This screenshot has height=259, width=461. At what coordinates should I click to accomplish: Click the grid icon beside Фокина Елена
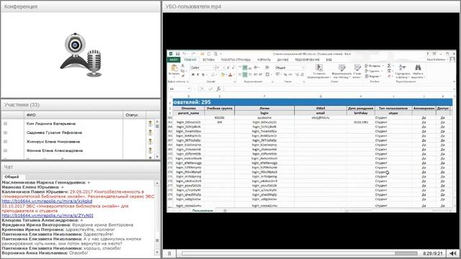5,150
